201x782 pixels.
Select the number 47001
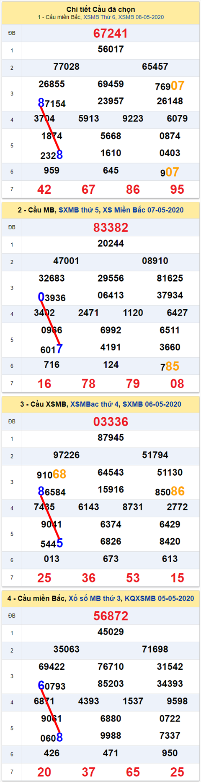click(x=66, y=261)
